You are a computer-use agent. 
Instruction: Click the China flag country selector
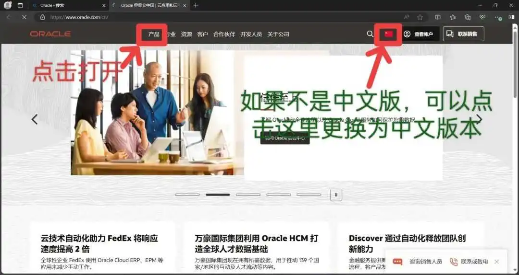coord(388,34)
